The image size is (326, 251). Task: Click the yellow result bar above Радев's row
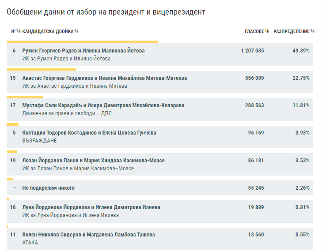coord(82,42)
